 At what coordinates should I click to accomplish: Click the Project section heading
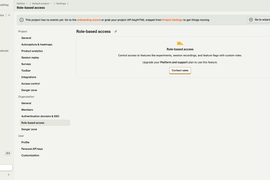coord(23,31)
